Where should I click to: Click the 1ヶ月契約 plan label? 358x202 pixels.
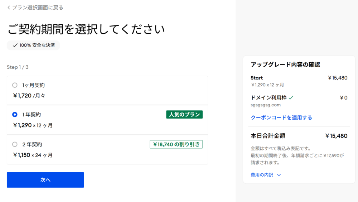[33, 85]
